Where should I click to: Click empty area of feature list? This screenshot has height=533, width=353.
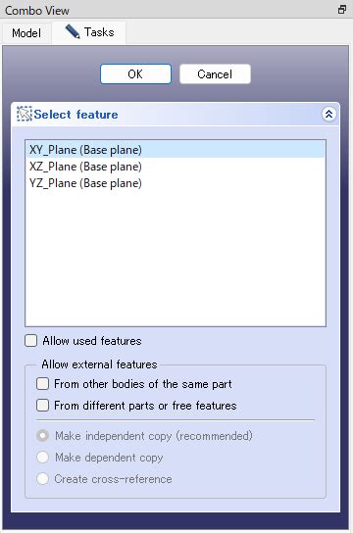(x=176, y=259)
